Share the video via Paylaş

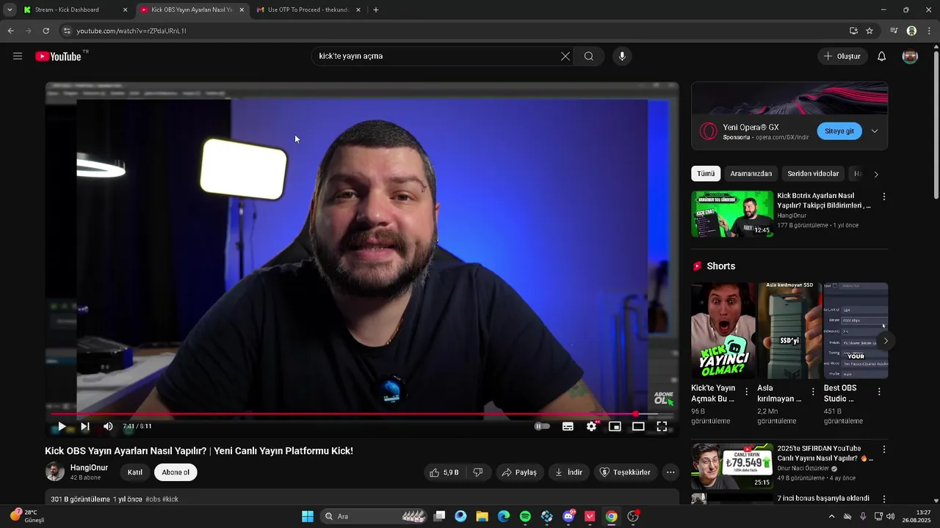click(x=519, y=472)
